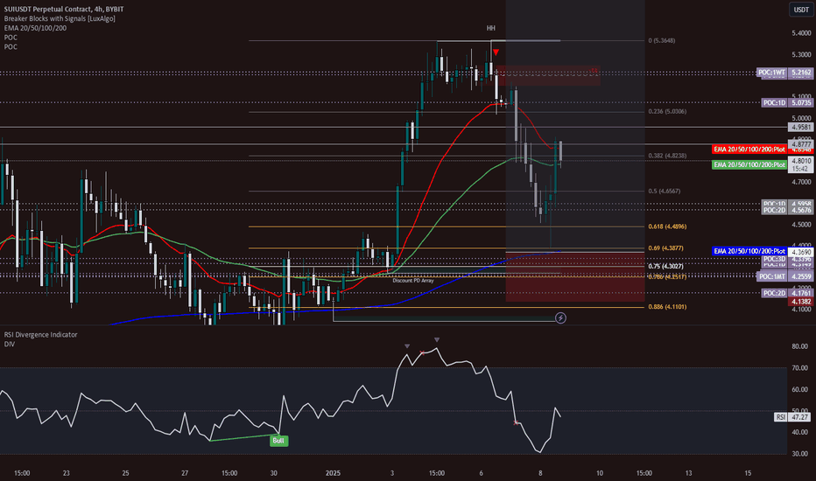
Task: Click the 13 date on time axis
Action: coord(688,473)
